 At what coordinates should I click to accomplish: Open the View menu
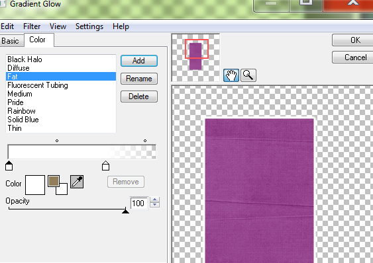click(x=58, y=26)
